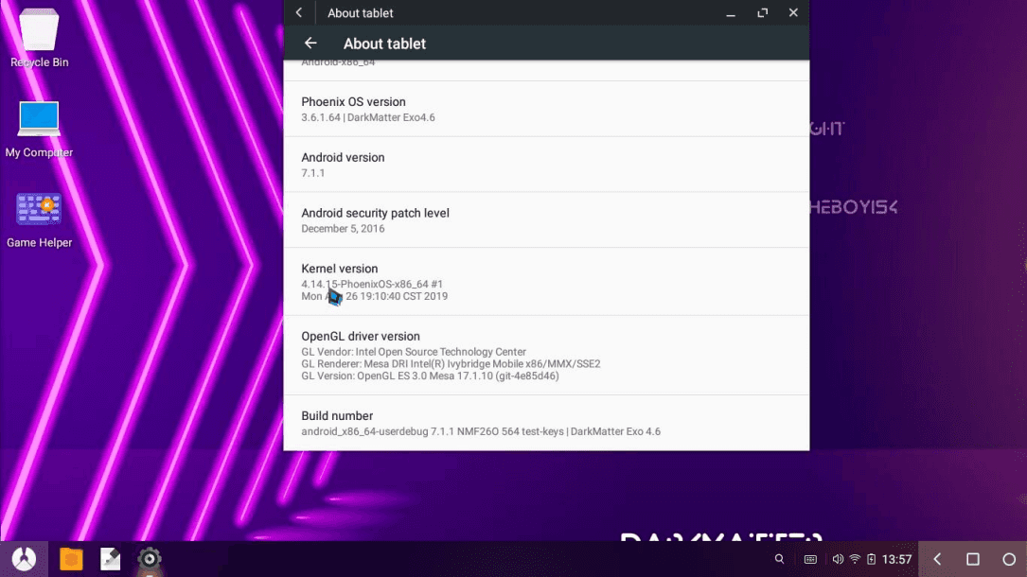Click the GL Vendor Intel line
The width and height of the screenshot is (1027, 577).
point(414,352)
